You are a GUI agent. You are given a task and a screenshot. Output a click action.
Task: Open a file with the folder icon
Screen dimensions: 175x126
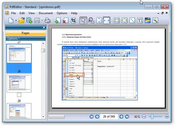click(21, 21)
